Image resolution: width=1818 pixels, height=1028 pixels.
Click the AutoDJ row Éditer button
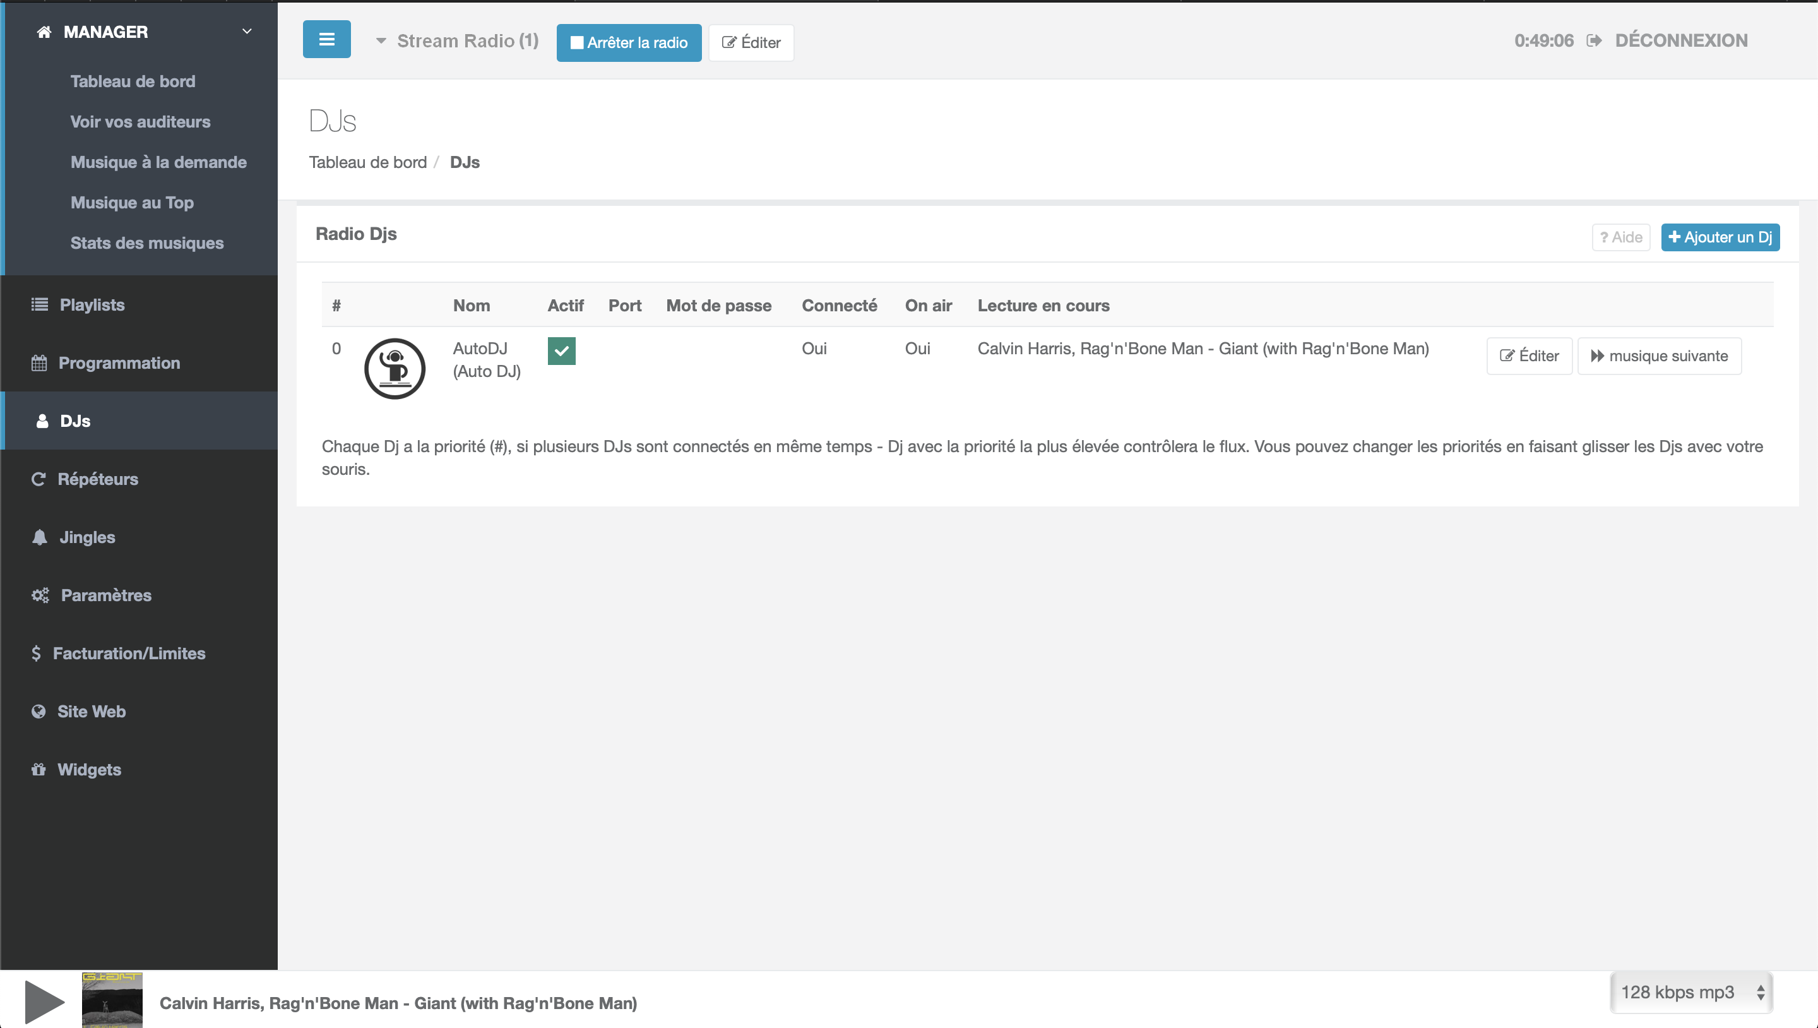pyautogui.click(x=1529, y=356)
